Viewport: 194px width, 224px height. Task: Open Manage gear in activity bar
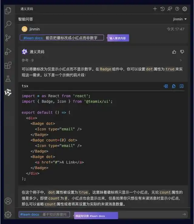[x=8, y=214]
